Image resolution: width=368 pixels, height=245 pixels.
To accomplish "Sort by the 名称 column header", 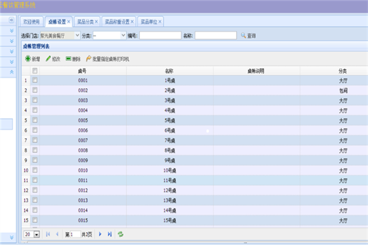I will (169, 71).
